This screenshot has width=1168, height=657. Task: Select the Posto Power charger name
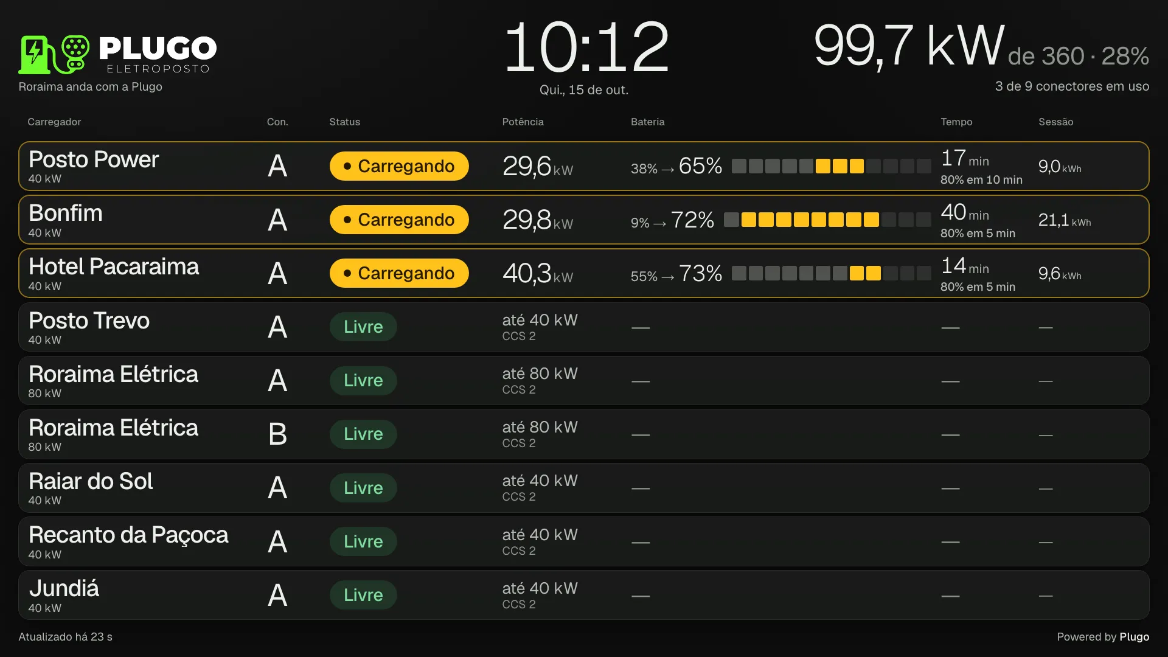(x=94, y=159)
